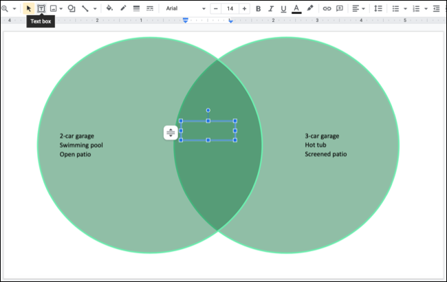This screenshot has height=282, width=447.
Task: Click the font size field showing 14
Action: click(230, 8)
